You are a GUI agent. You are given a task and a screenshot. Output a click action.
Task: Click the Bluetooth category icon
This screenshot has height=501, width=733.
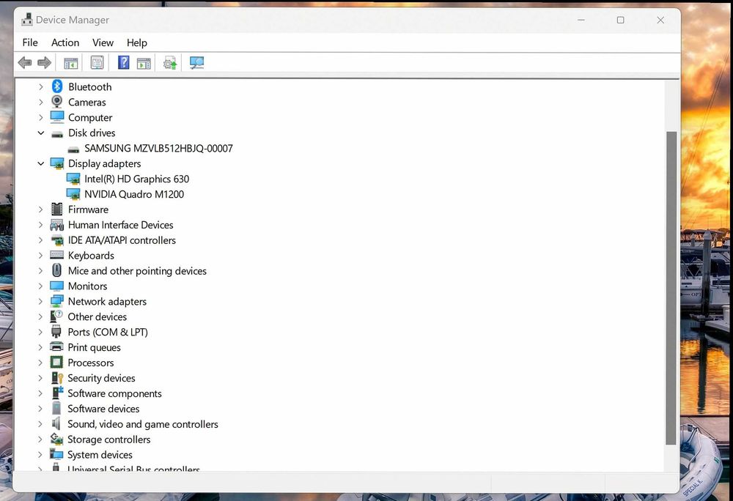coord(57,86)
